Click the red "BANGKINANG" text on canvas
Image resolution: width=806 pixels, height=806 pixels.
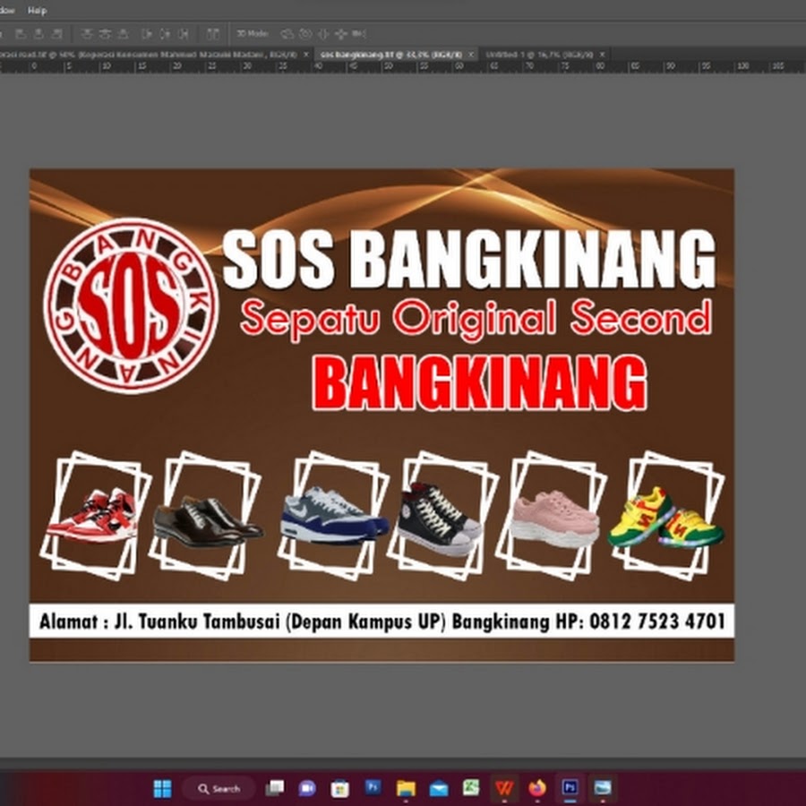(x=479, y=383)
